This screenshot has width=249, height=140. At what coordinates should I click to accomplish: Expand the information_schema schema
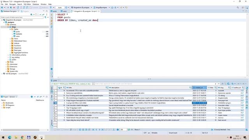8,55
